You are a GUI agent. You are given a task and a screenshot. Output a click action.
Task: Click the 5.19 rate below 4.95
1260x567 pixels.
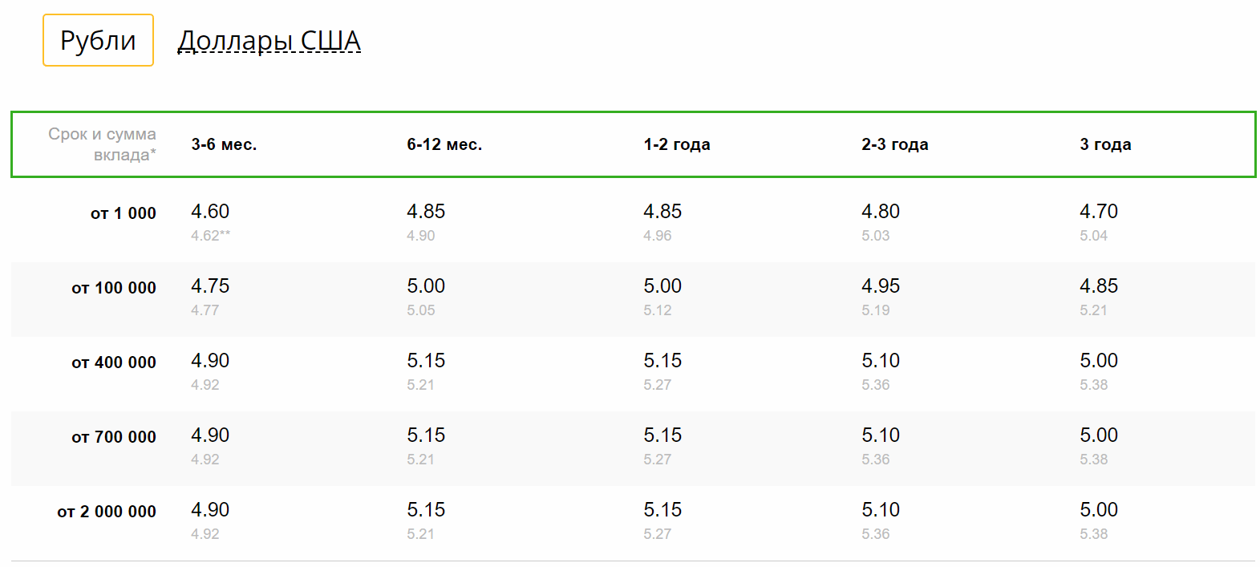pos(876,310)
